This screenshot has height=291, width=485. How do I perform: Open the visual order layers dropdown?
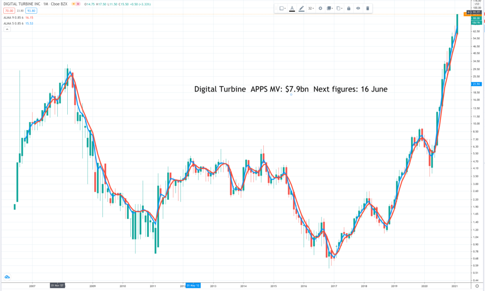(x=330, y=9)
